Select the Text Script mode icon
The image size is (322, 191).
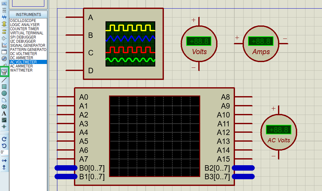click(x=4, y=10)
